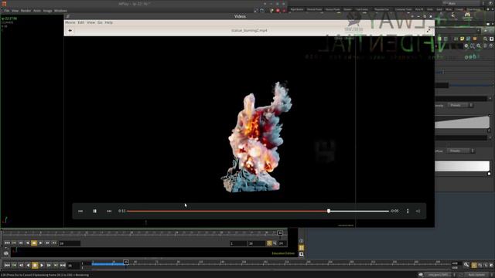Click MPlay range end frame field
495x278 pixels.
(257, 243)
